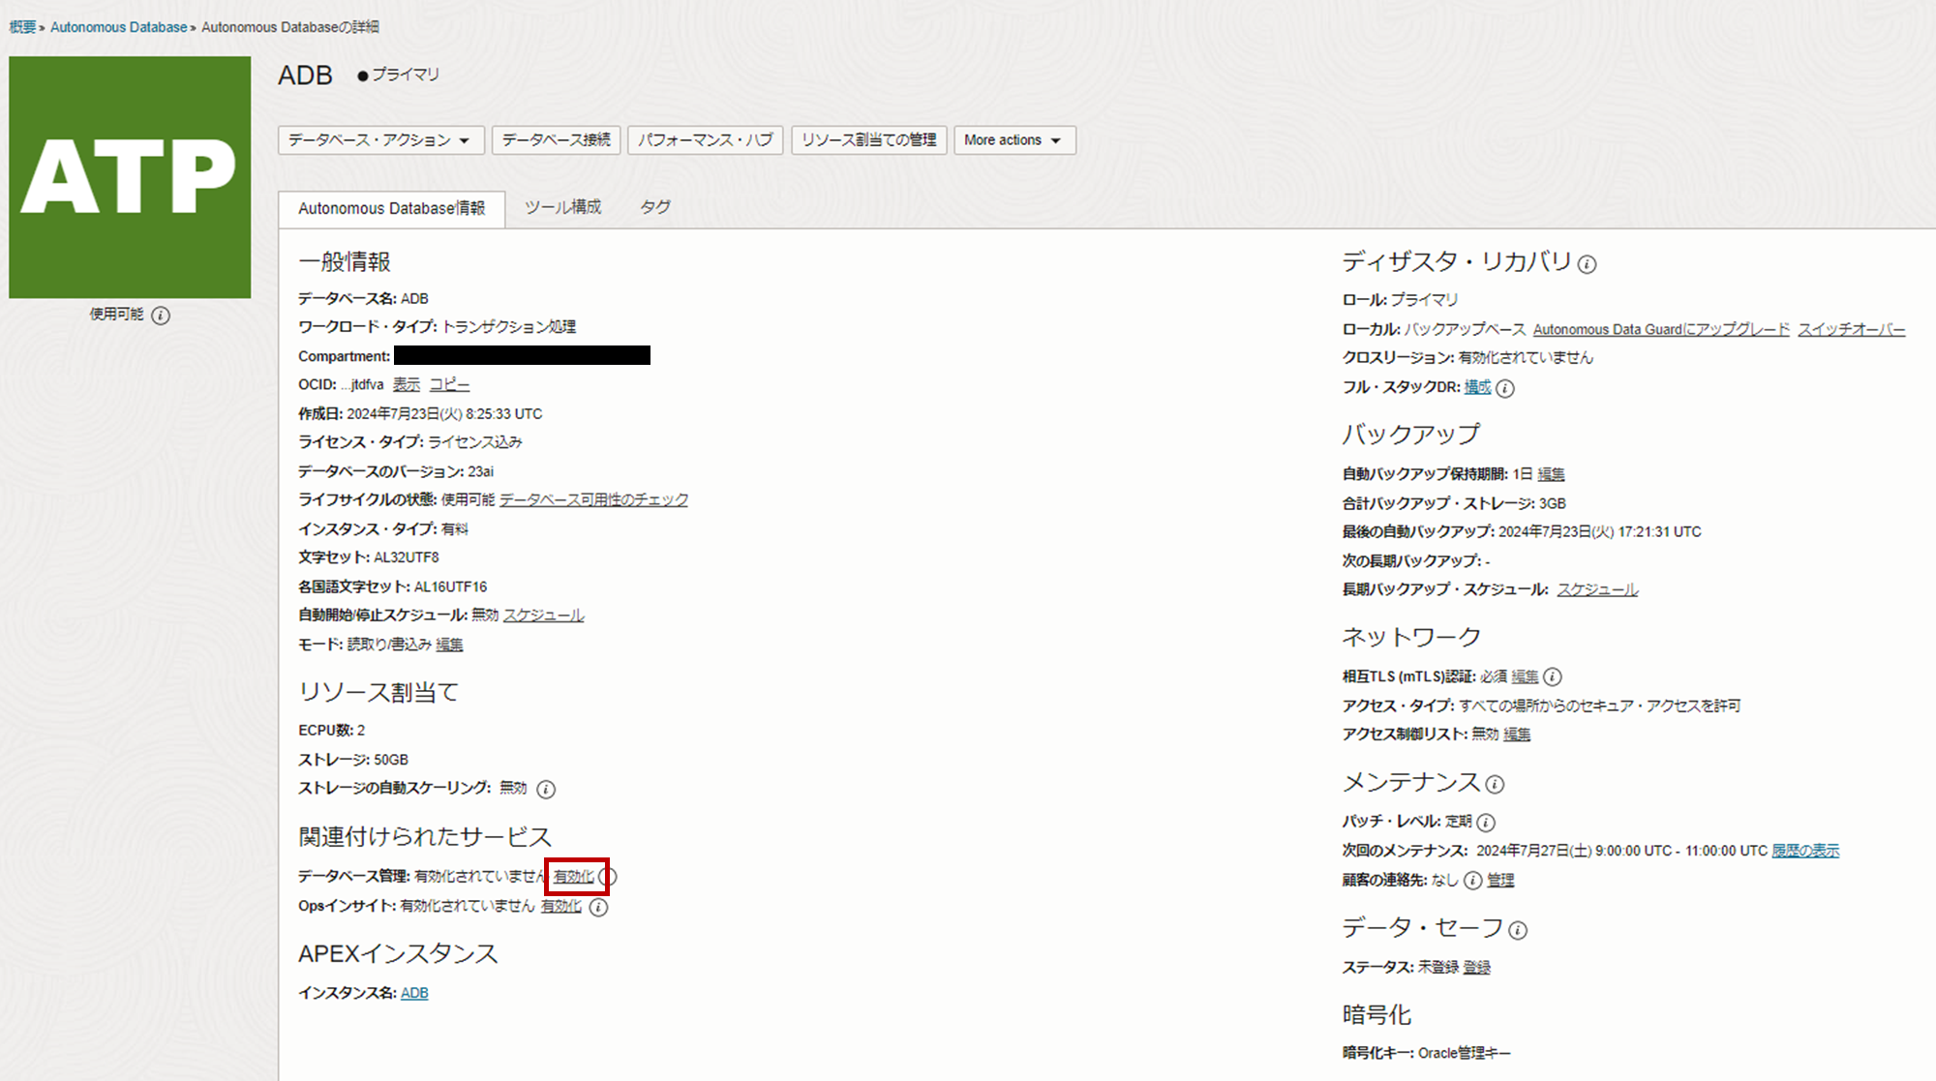
Task: Click info icon next to メンテナンス heading
Action: point(1495,784)
